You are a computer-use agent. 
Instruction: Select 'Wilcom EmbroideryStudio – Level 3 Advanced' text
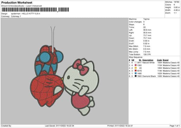pos(21,6)
